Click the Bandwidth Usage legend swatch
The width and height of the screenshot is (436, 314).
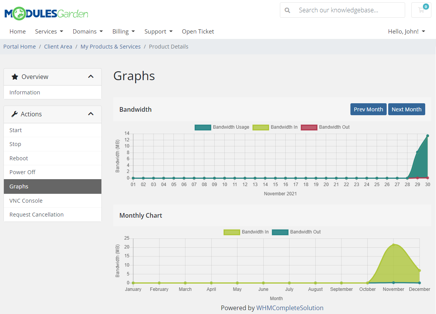[x=203, y=127]
